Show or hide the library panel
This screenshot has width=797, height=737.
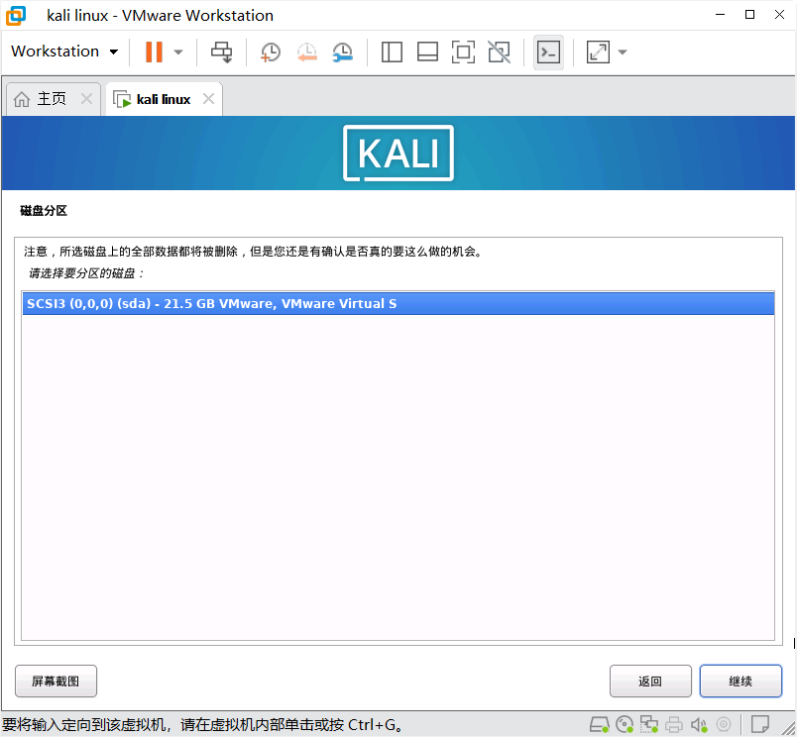[391, 52]
